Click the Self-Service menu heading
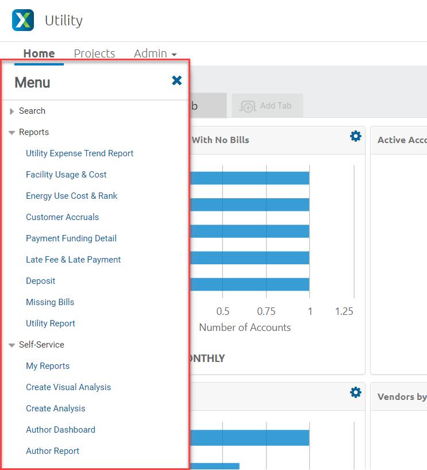The width and height of the screenshot is (427, 470). pyautogui.click(x=42, y=345)
